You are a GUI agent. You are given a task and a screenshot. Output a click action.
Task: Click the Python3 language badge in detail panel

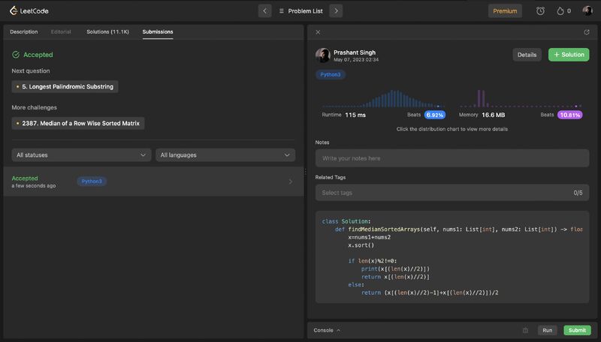330,74
